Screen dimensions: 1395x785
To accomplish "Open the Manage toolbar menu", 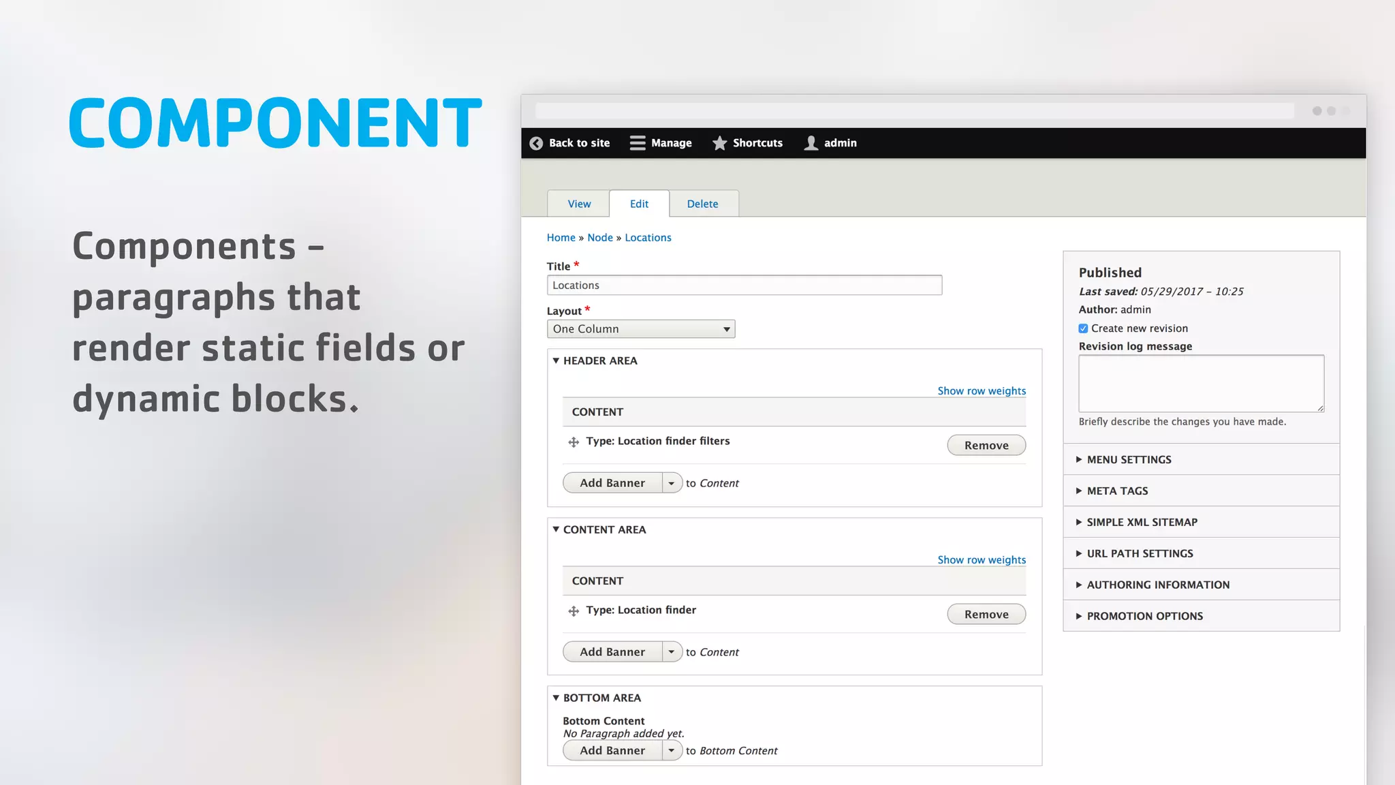I will pyautogui.click(x=661, y=143).
